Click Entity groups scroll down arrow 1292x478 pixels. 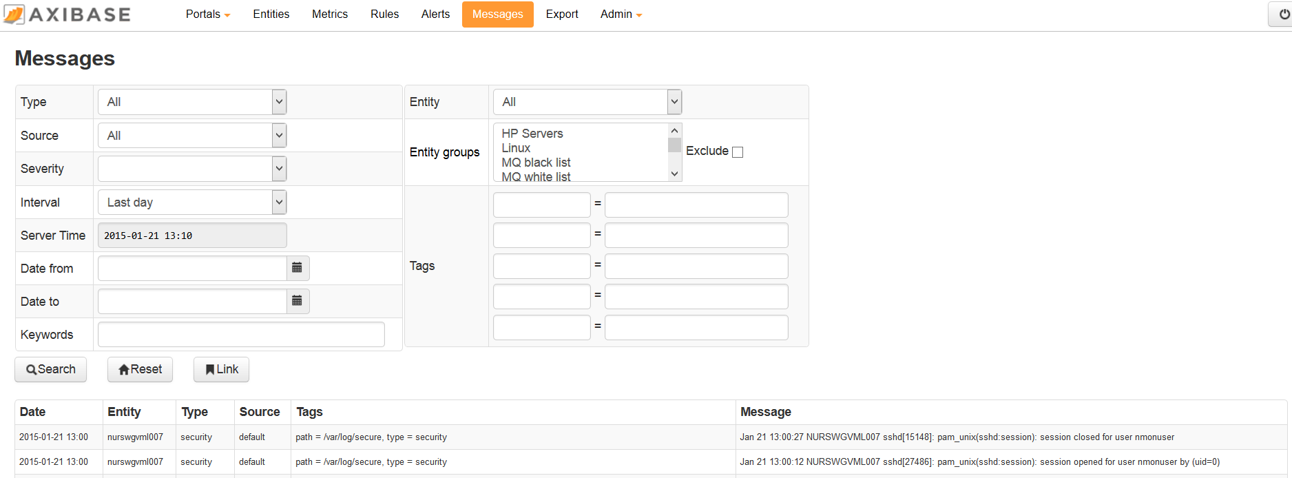[675, 174]
